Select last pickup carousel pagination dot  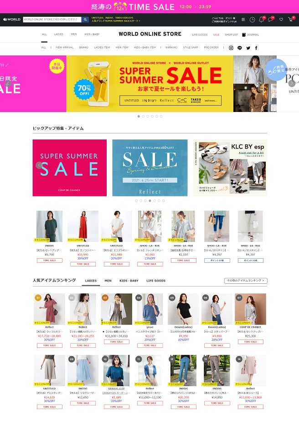(x=163, y=201)
